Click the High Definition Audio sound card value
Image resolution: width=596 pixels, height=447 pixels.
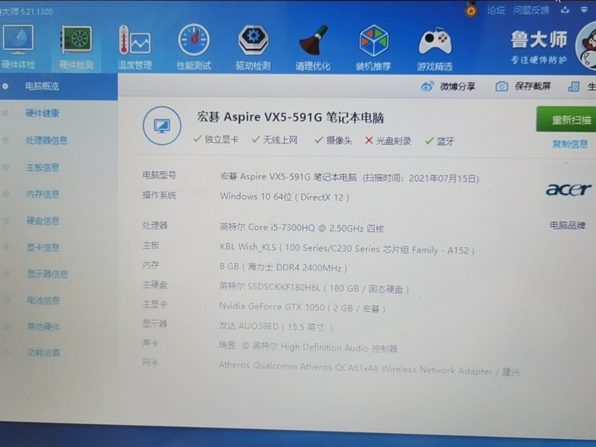tap(308, 347)
